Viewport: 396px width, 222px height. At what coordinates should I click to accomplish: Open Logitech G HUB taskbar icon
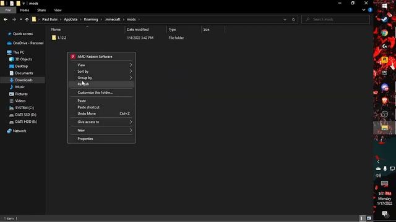coord(384,46)
